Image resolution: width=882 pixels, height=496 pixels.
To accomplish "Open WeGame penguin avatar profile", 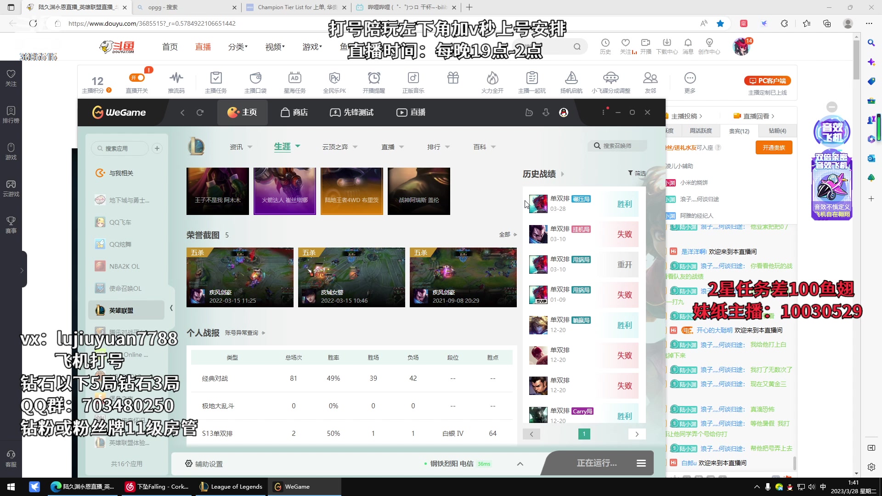I will pos(564,113).
